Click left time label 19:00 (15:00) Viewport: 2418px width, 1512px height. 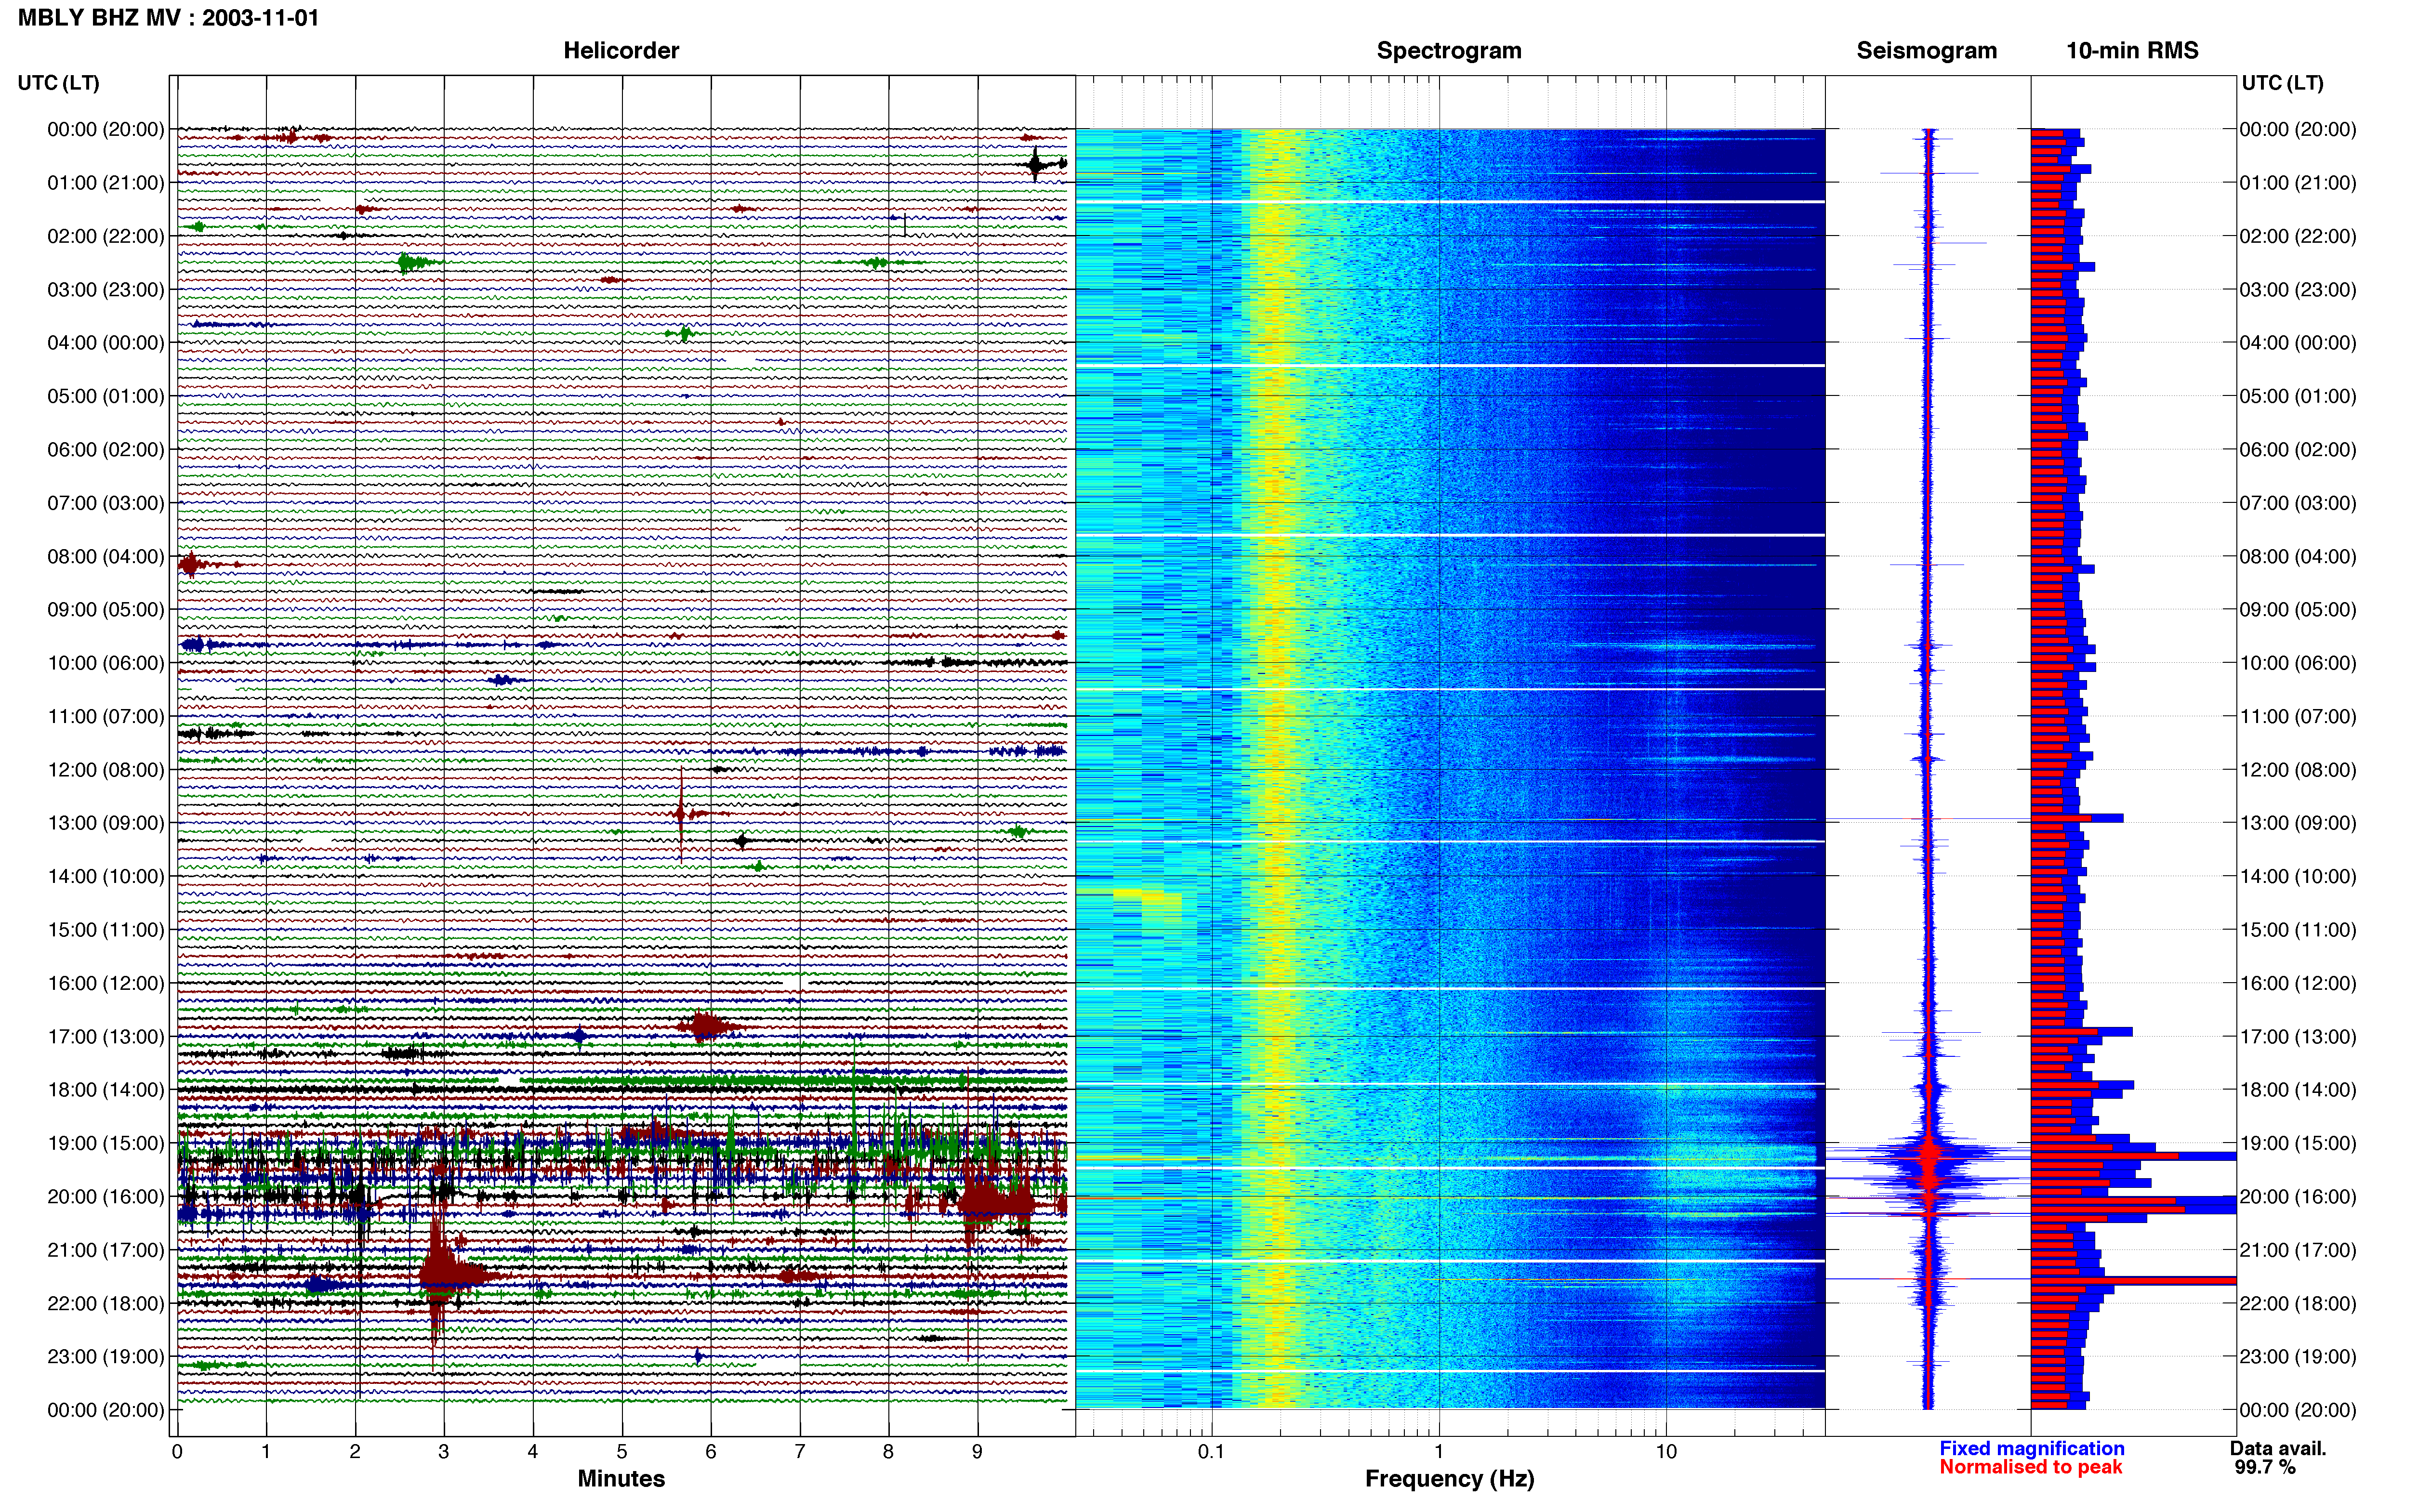click(105, 1143)
